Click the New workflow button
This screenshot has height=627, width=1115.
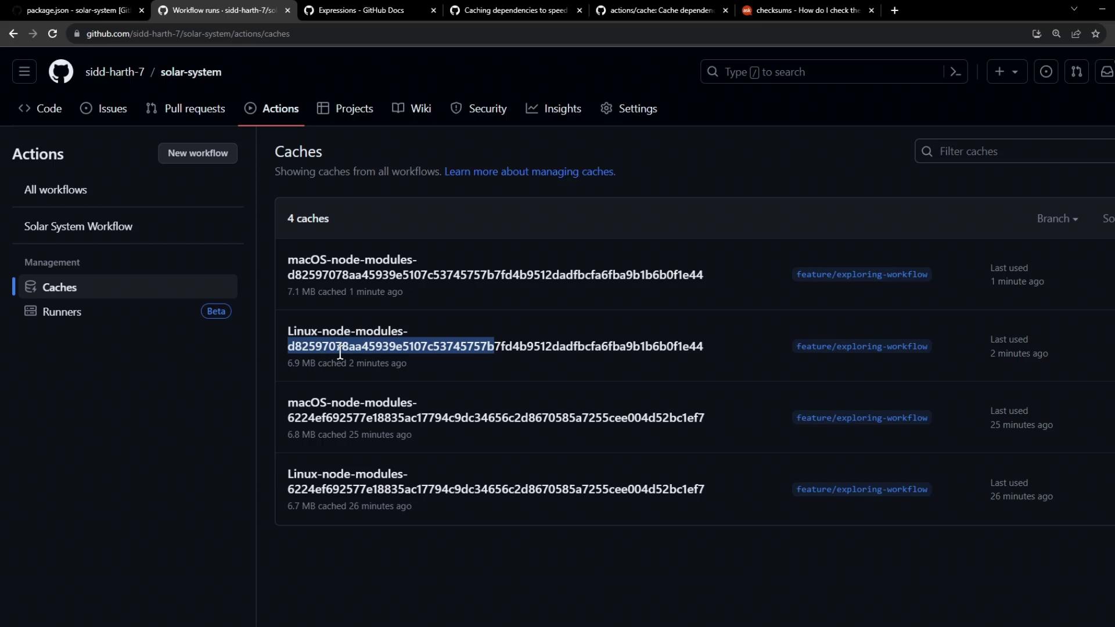(197, 153)
